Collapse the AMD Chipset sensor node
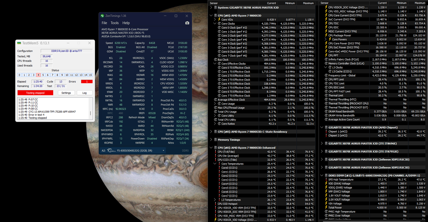428x222 pixels. [321, 127]
